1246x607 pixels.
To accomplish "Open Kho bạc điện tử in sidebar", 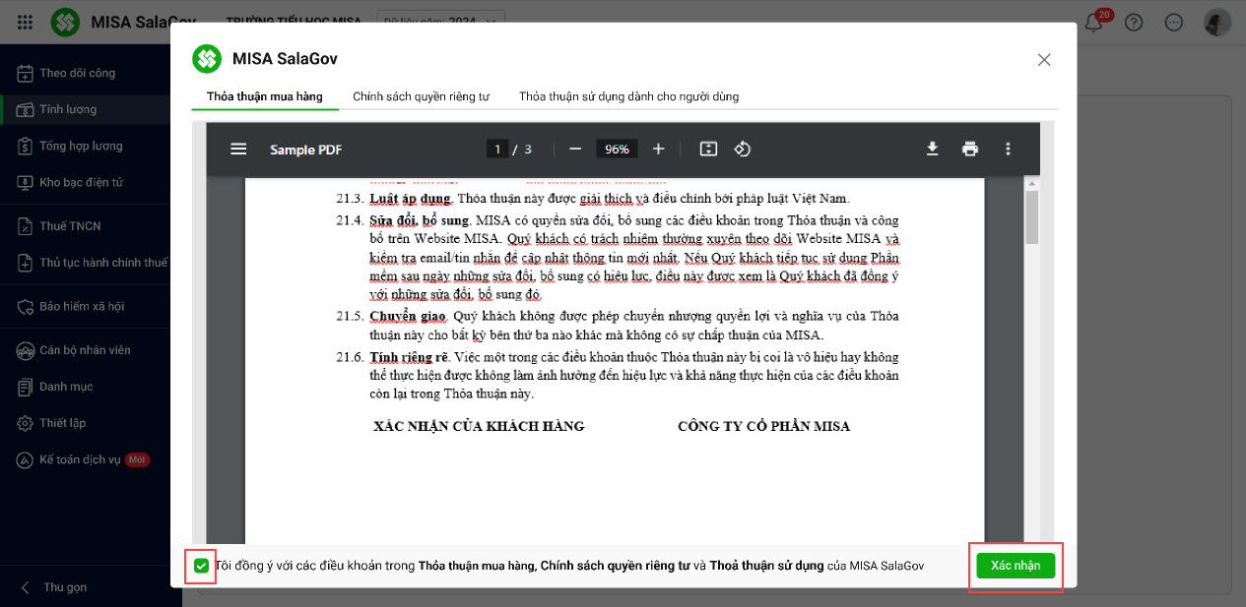I will [85, 182].
